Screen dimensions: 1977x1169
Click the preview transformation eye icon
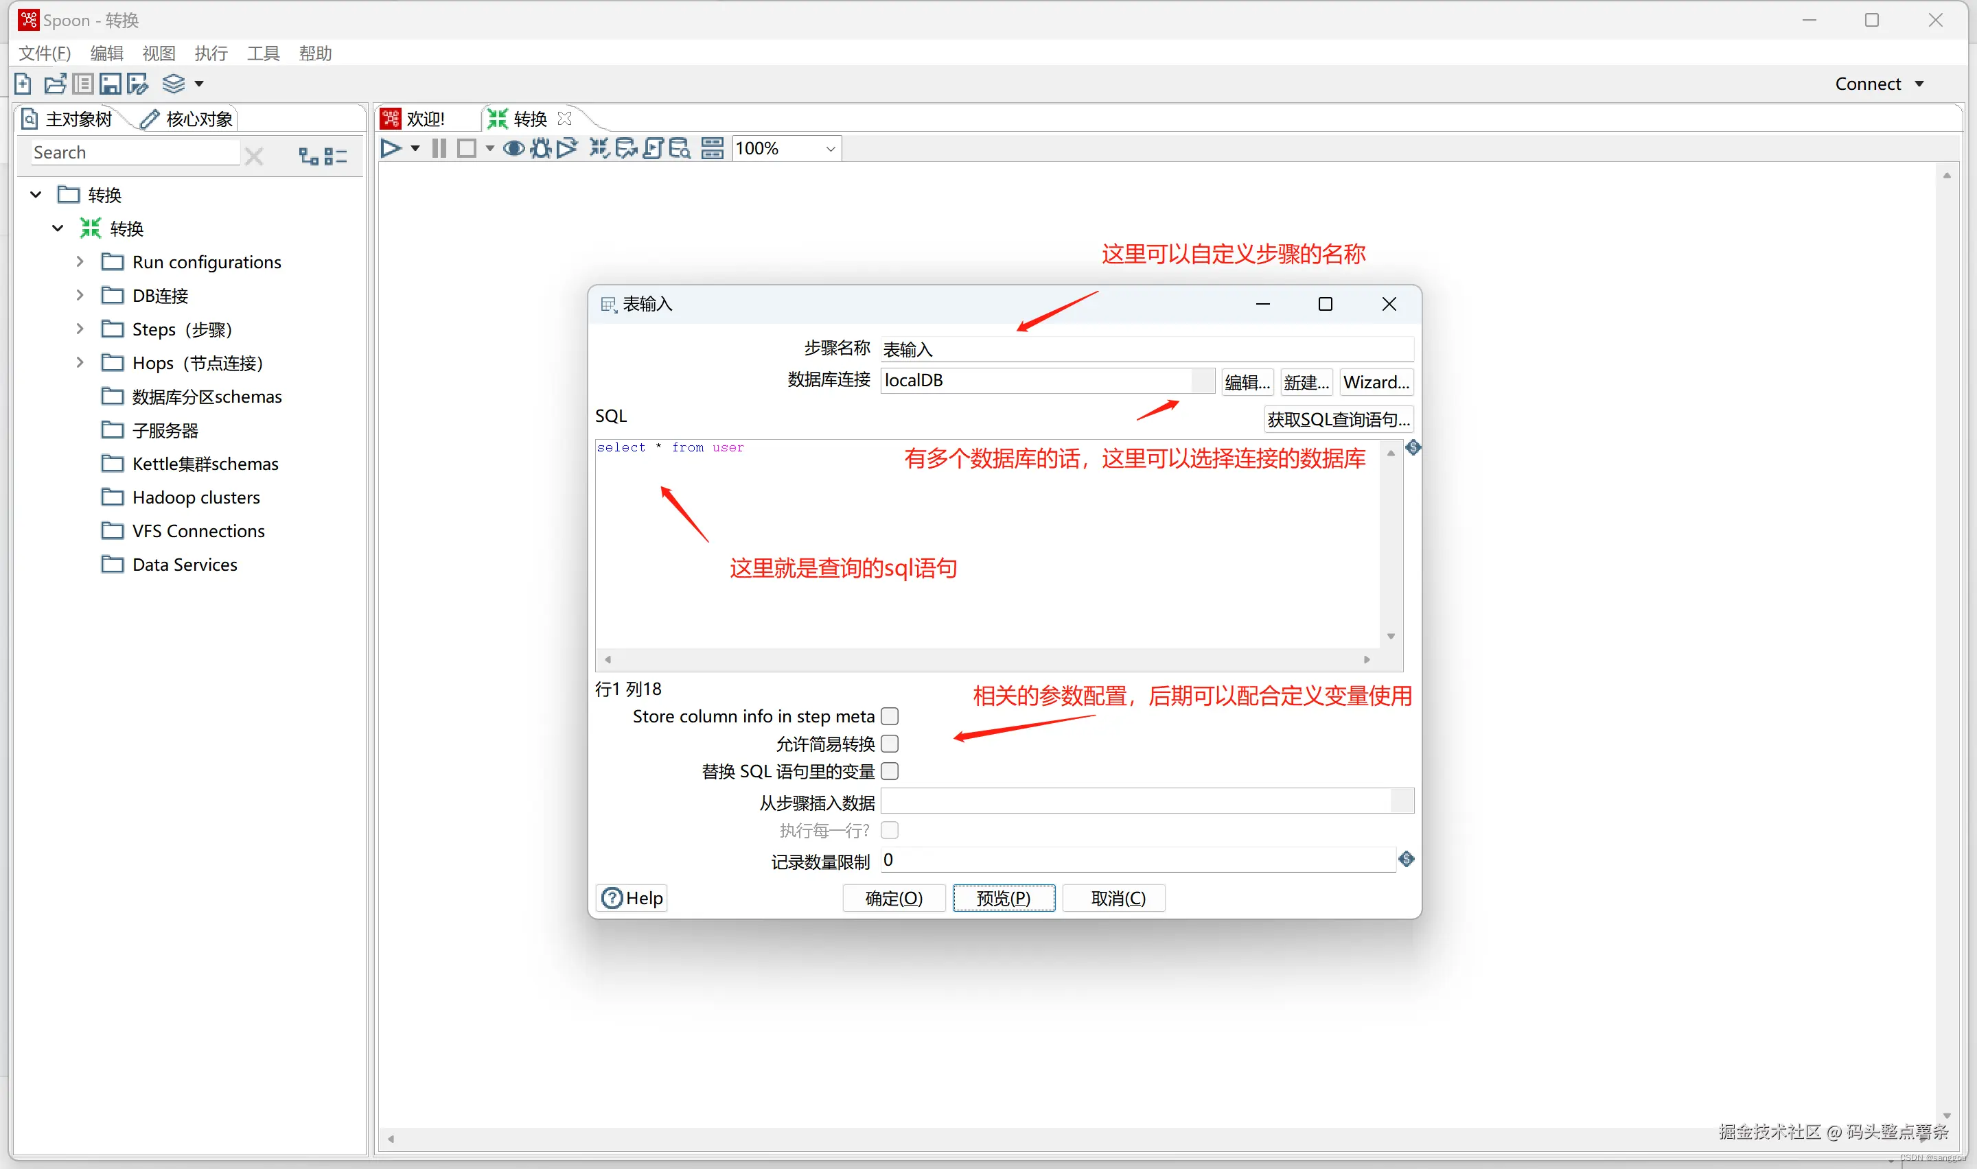point(513,148)
